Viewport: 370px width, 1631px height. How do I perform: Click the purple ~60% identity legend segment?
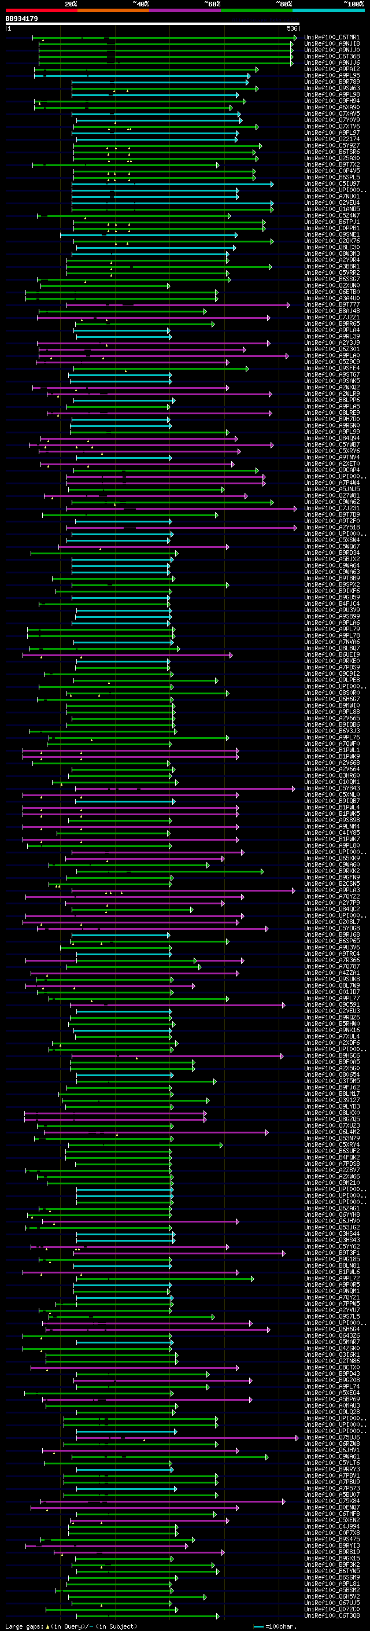186,10
